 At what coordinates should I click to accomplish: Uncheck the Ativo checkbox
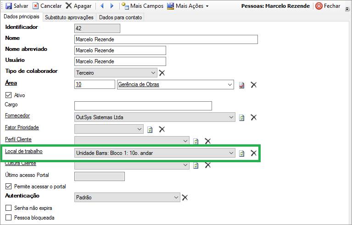(x=8, y=95)
